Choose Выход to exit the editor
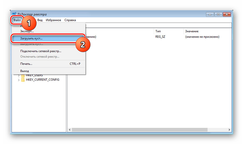 point(49,71)
